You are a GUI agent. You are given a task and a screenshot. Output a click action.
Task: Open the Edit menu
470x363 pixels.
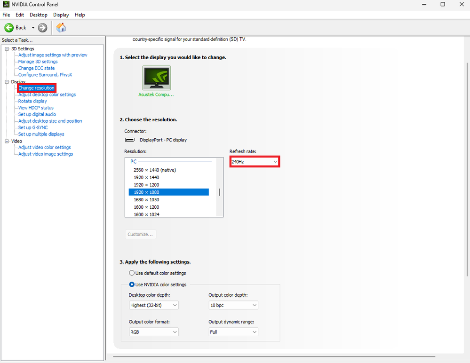[x=20, y=15]
